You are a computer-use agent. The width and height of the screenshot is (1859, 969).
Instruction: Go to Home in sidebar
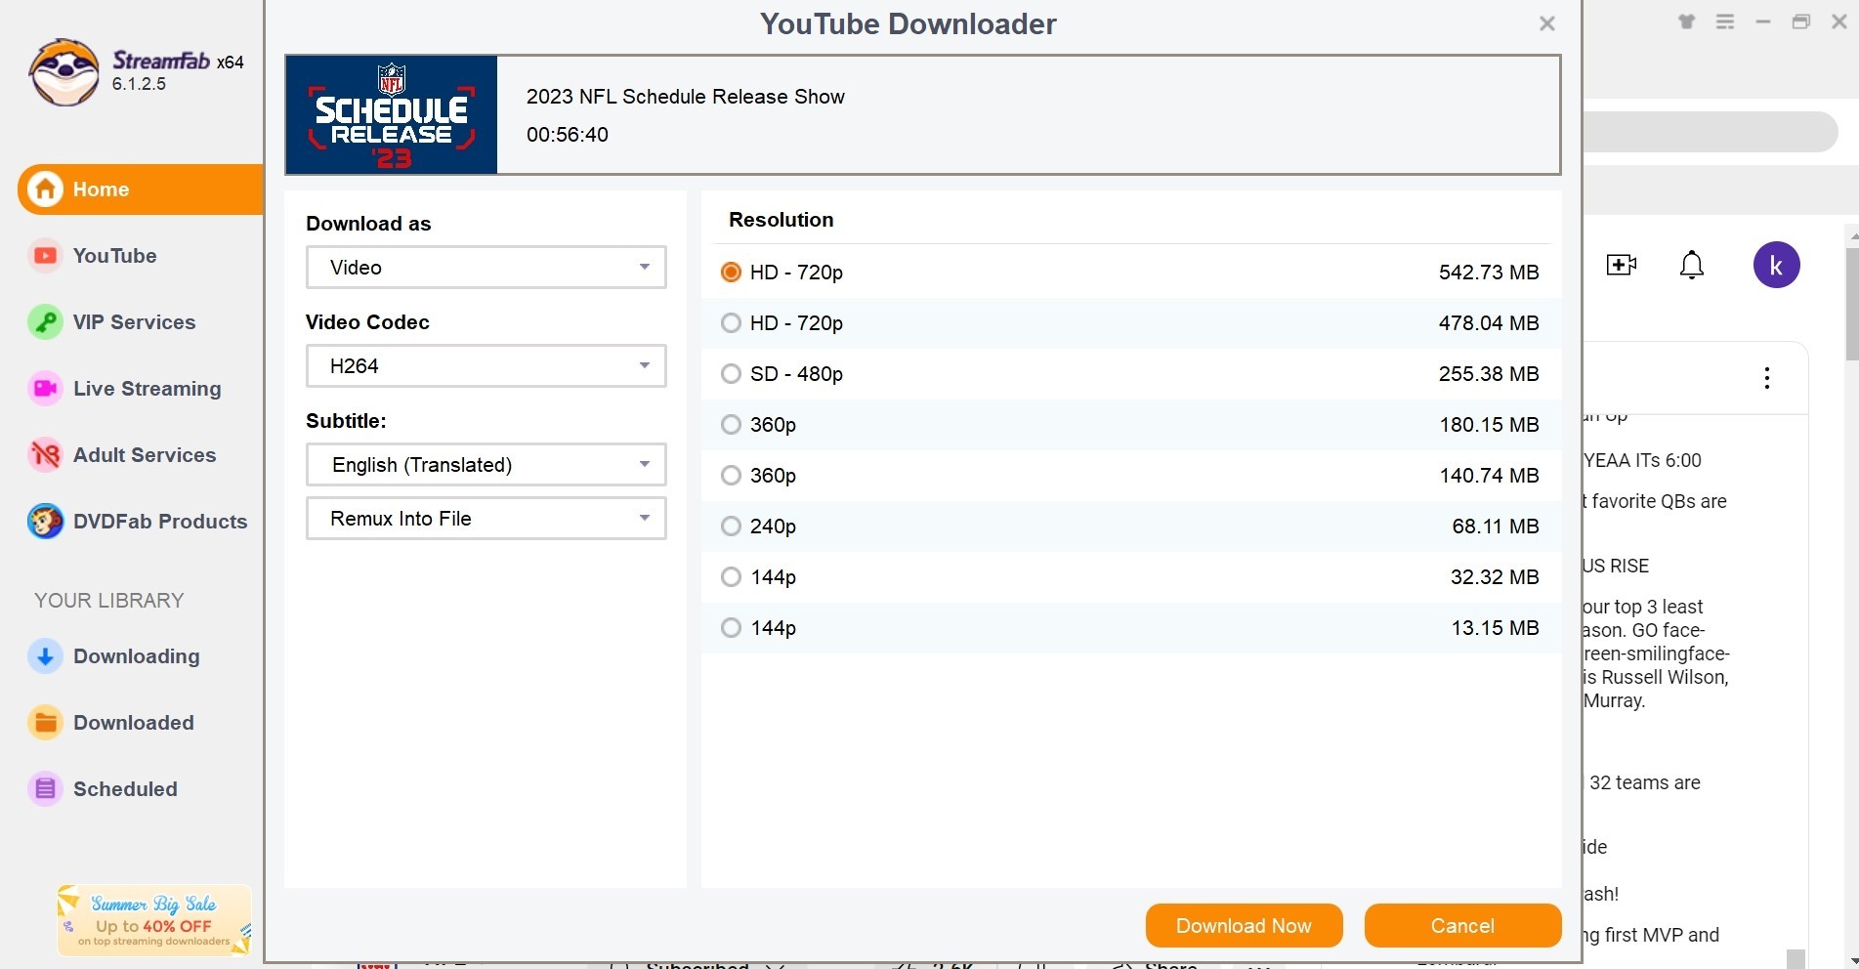[x=141, y=190]
